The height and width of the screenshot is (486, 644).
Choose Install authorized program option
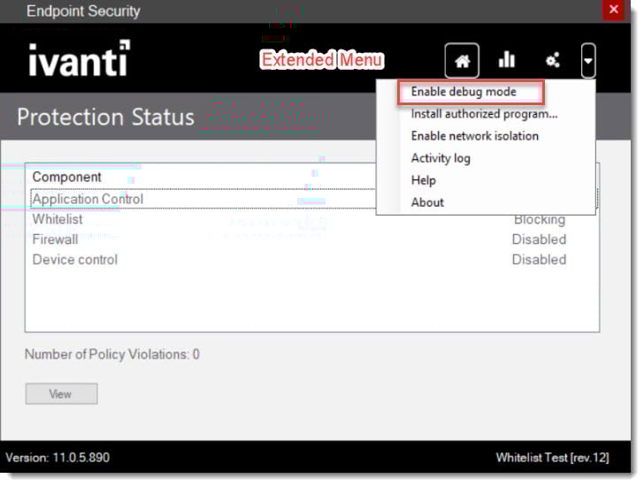click(x=484, y=114)
